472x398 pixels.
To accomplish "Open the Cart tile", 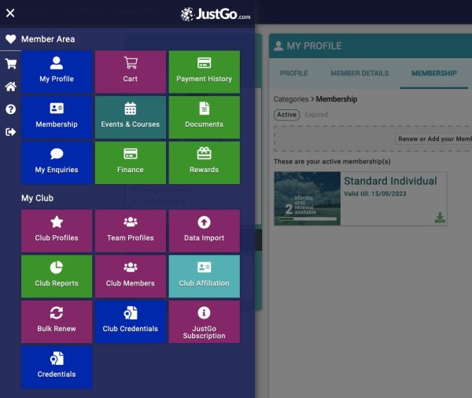I will pos(131,72).
